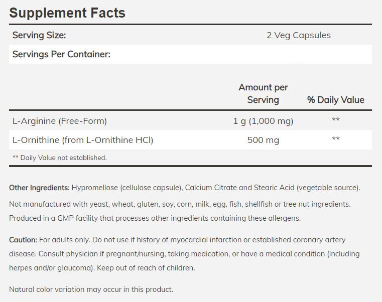
Task: Click the Hypromellose (cellulose capsule) text
Action: (x=126, y=188)
